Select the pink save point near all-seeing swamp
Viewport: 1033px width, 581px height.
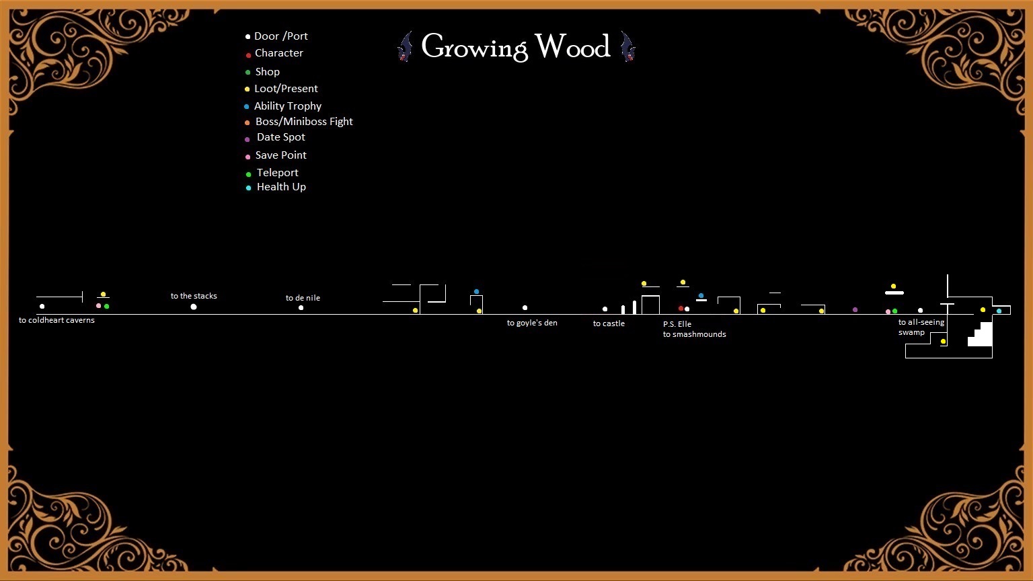888,311
